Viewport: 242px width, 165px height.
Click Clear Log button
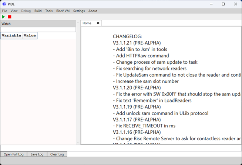(x=57, y=154)
